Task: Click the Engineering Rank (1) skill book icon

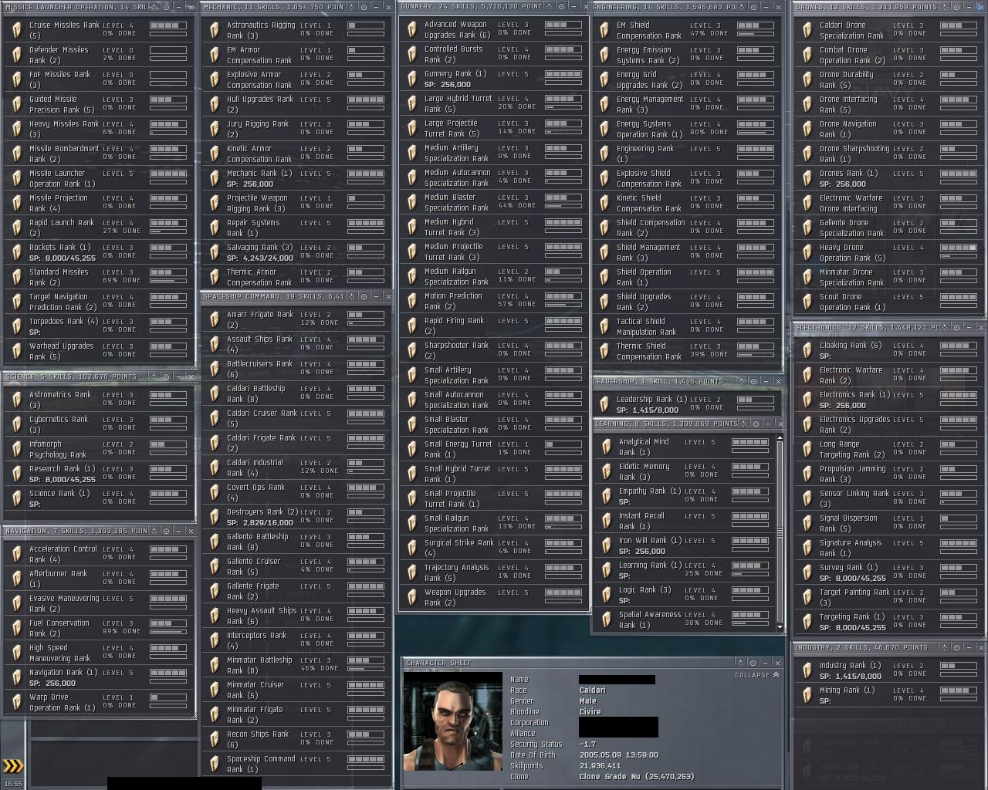Action: pos(604,154)
